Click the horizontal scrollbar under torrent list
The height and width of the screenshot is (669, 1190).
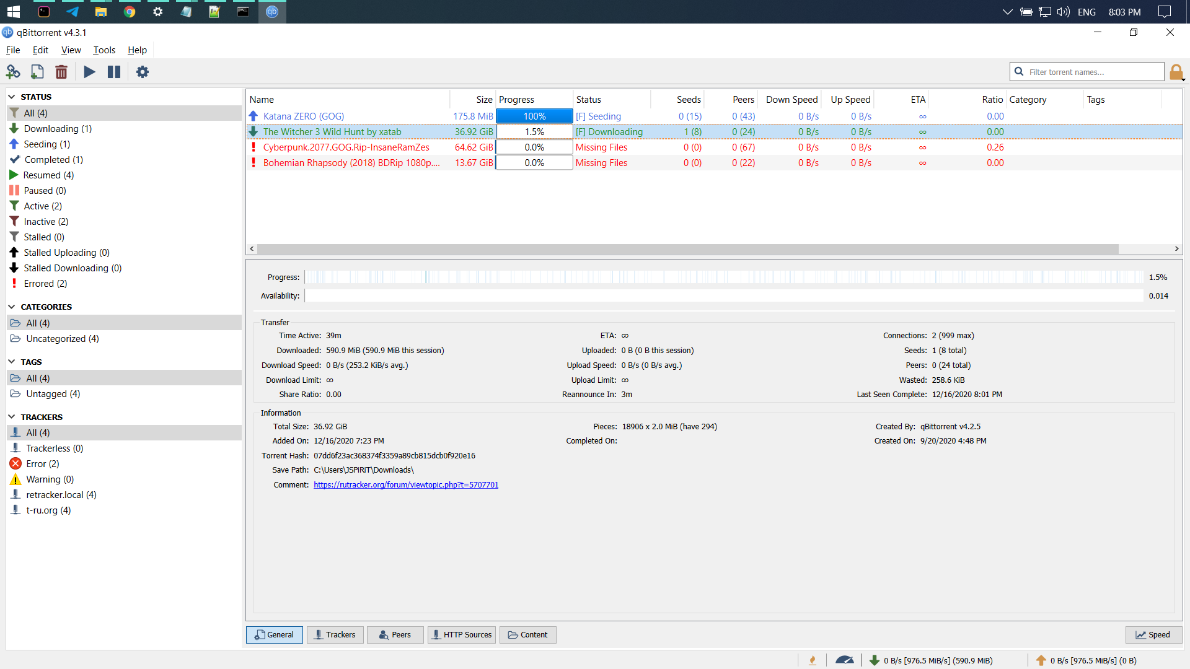click(688, 248)
